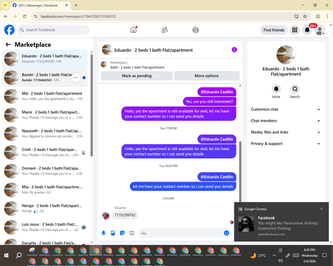Select the Messenger | Facebook browser tab
The width and height of the screenshot is (333, 266).
coord(41,5)
